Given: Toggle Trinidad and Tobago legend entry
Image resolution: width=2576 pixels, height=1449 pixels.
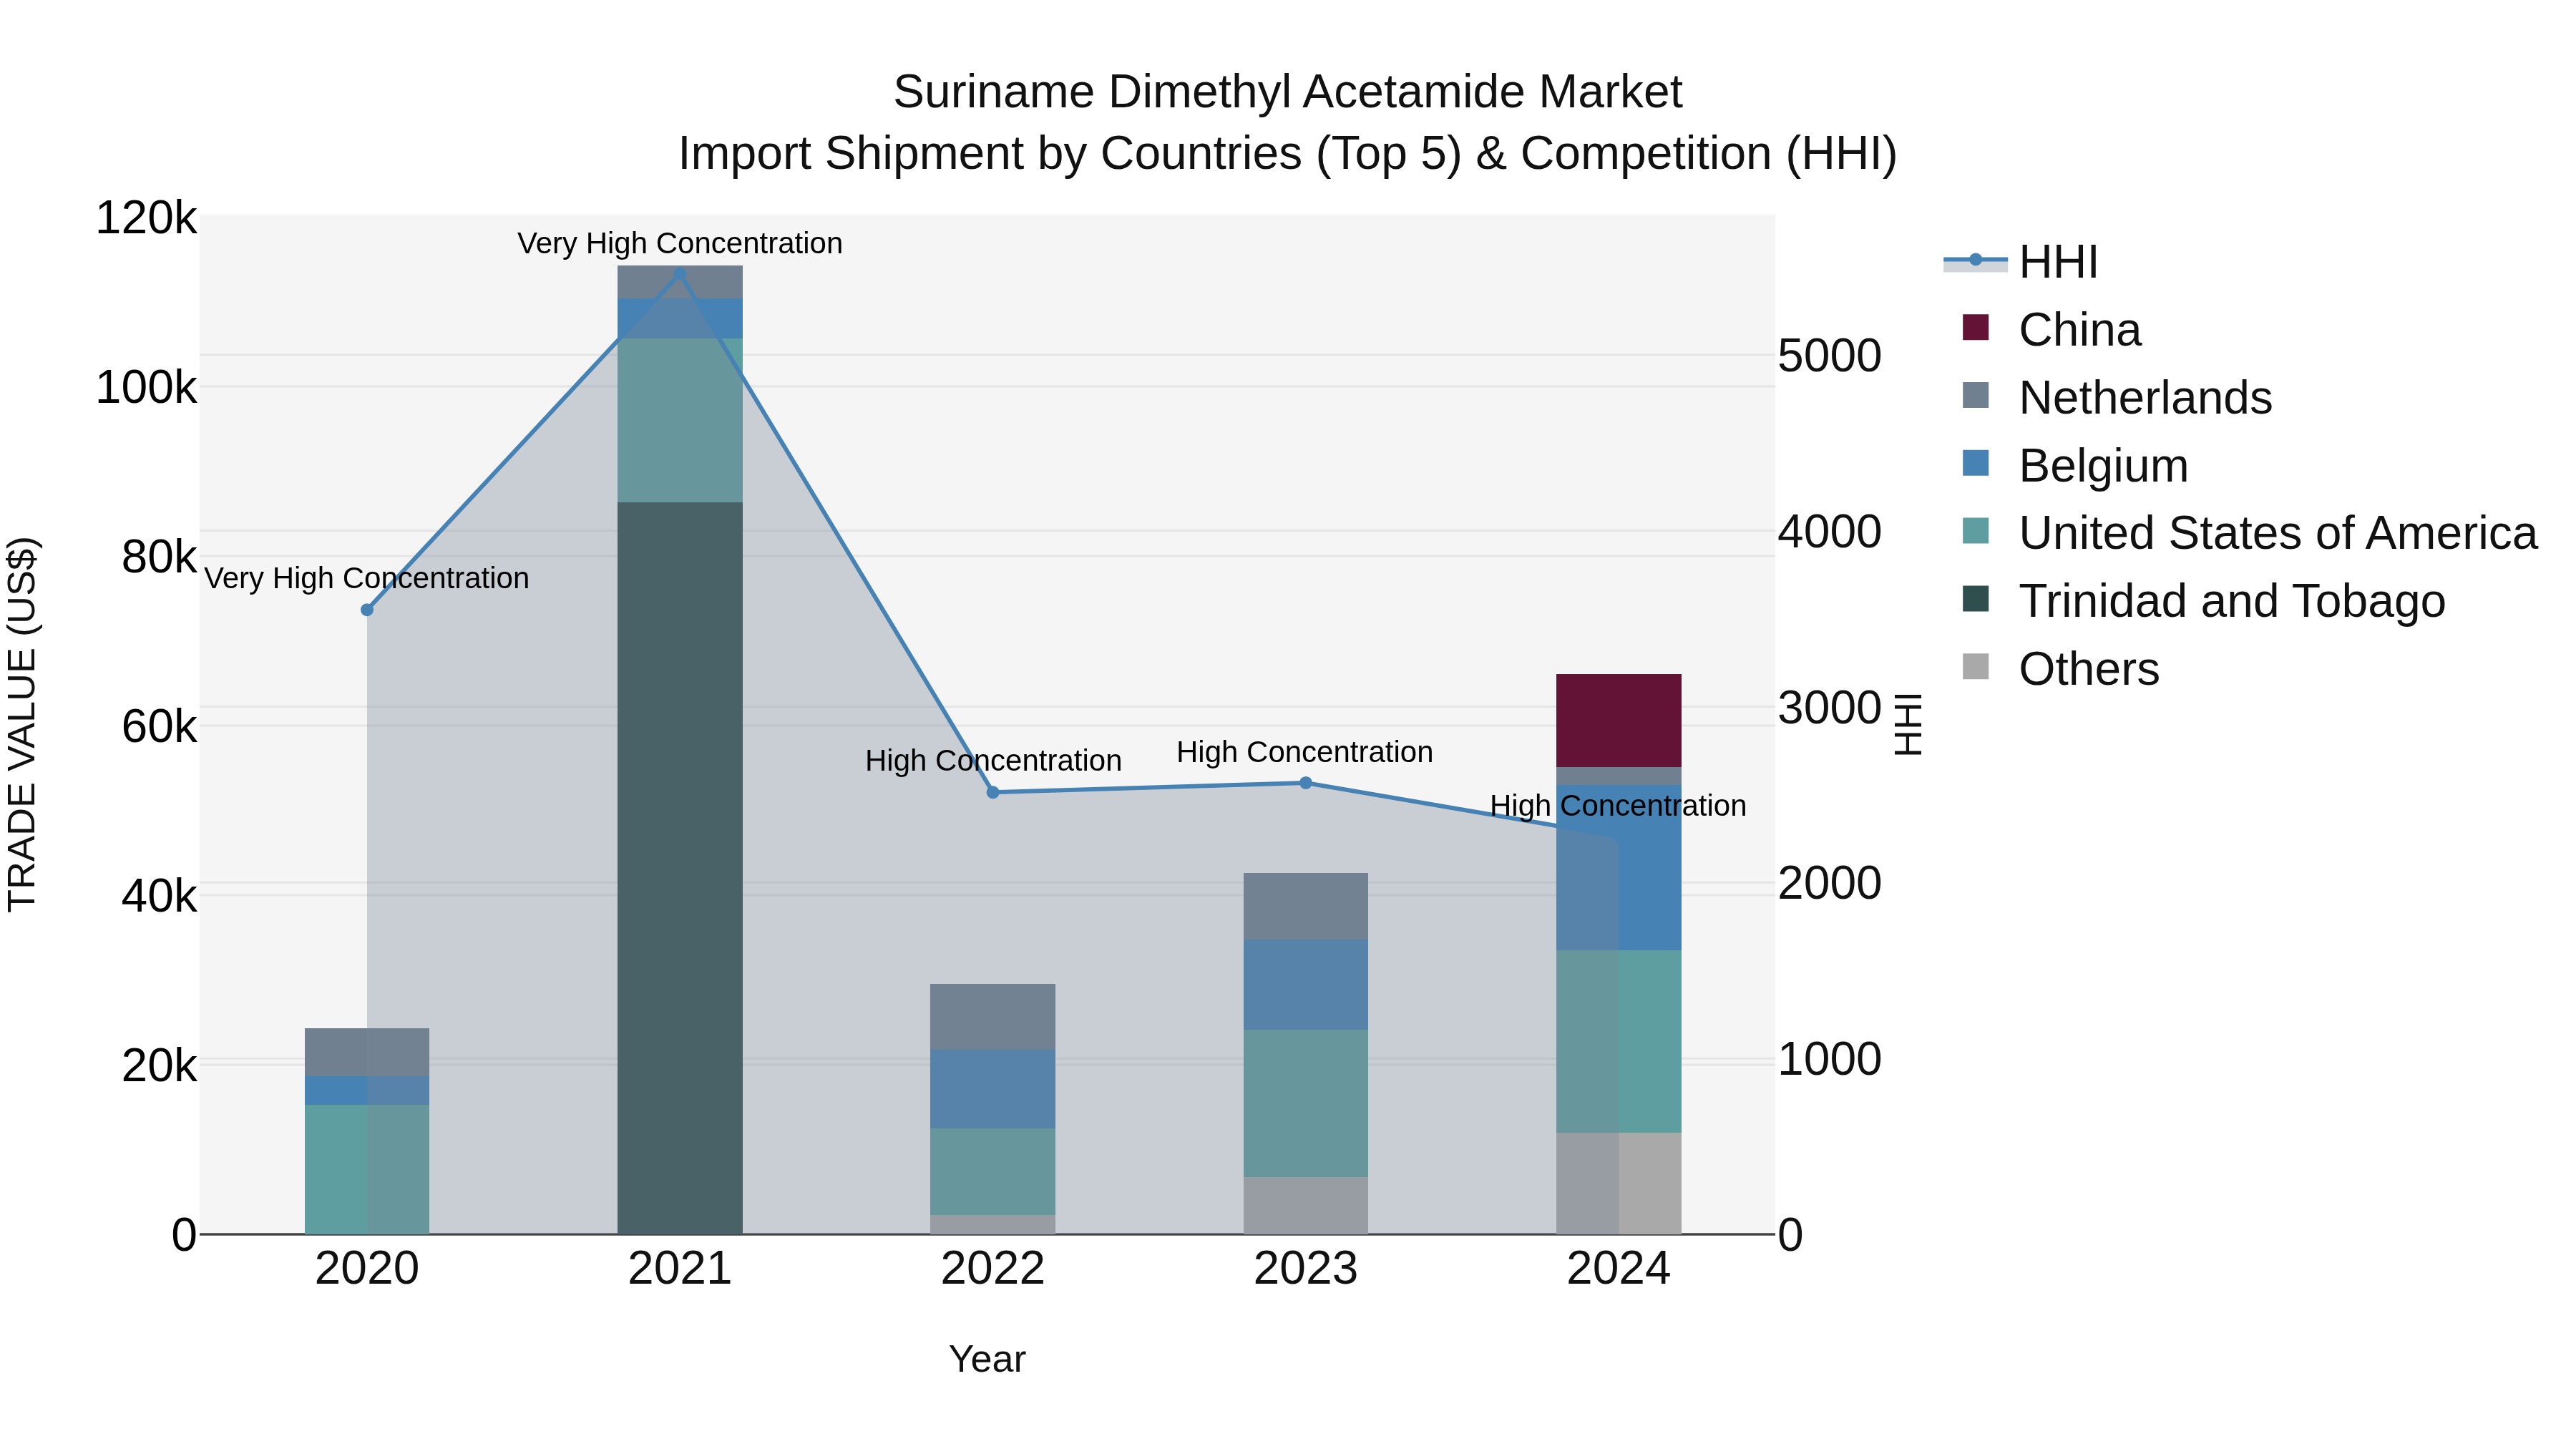Looking at the screenshot, I should (x=2203, y=600).
